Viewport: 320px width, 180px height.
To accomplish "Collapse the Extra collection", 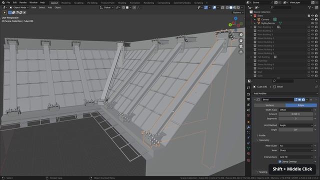I will 251,15.
